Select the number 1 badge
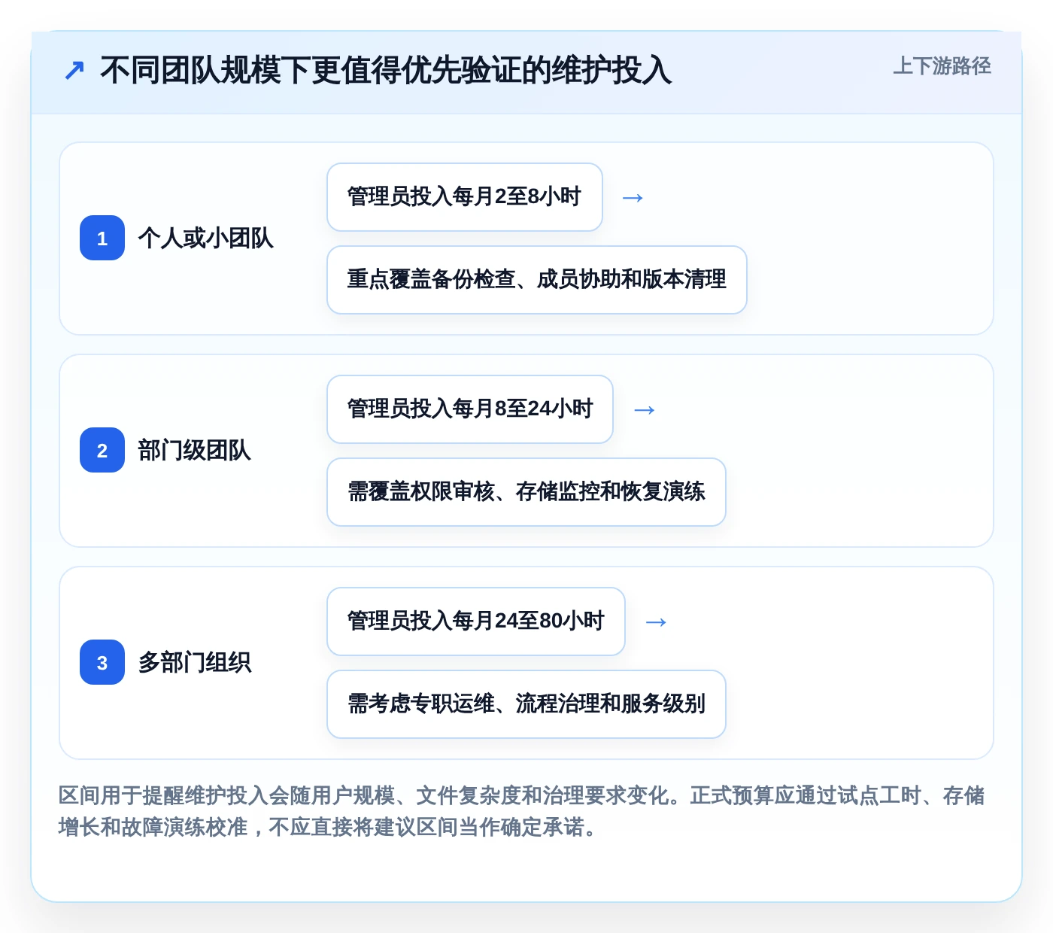The height and width of the screenshot is (933, 1053). (x=102, y=238)
